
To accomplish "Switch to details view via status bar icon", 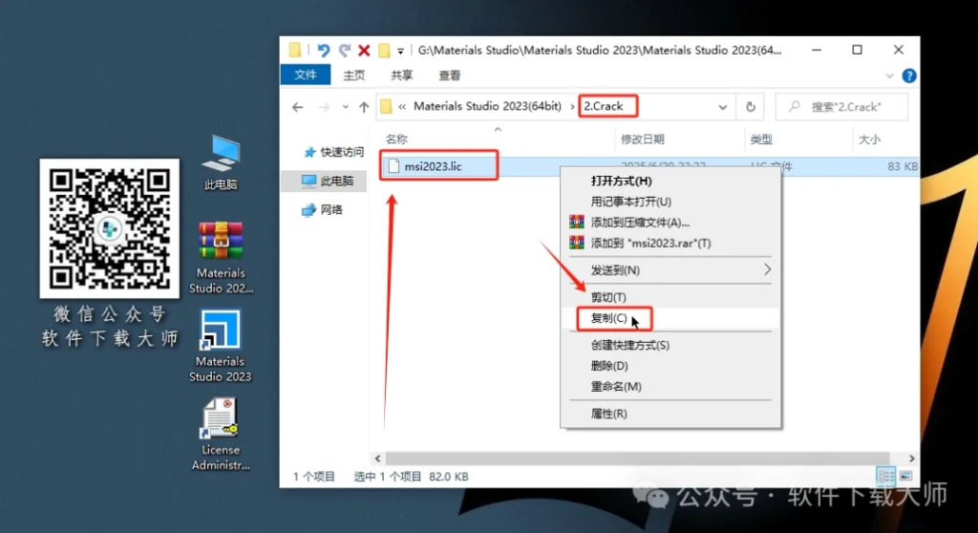I will coord(886,477).
